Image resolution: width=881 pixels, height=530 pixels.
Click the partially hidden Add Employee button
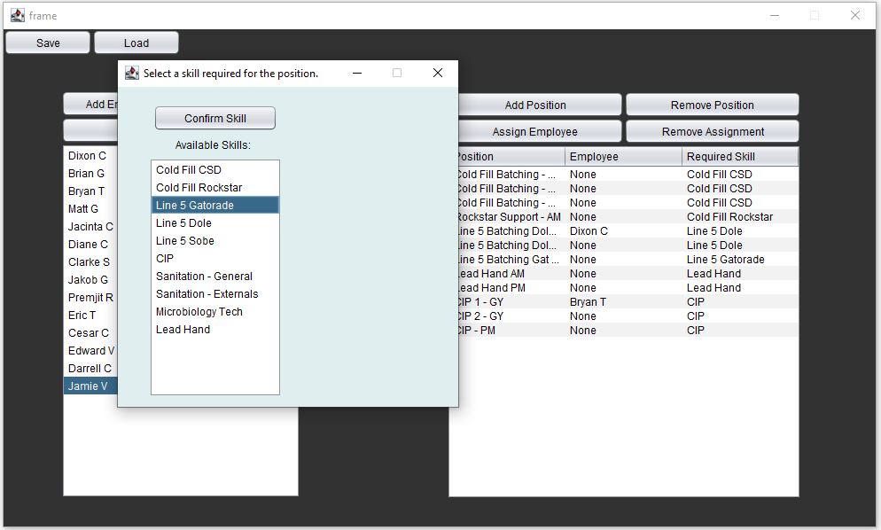point(91,104)
